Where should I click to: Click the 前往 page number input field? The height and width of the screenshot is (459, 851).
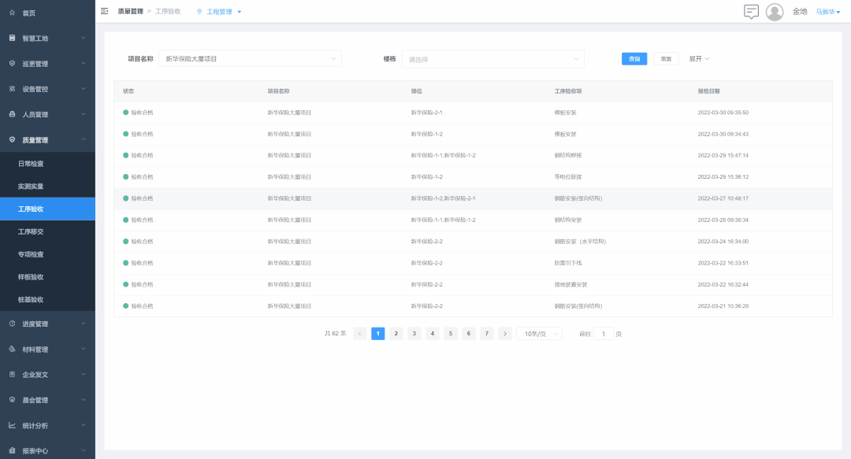coord(604,334)
